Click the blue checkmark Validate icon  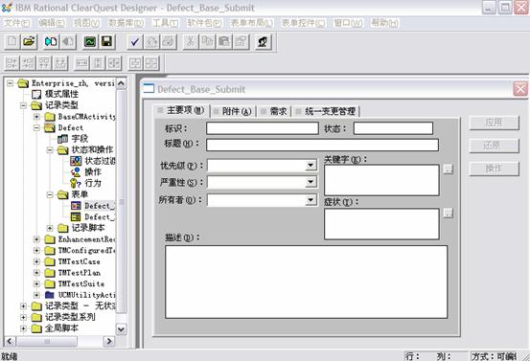135,42
